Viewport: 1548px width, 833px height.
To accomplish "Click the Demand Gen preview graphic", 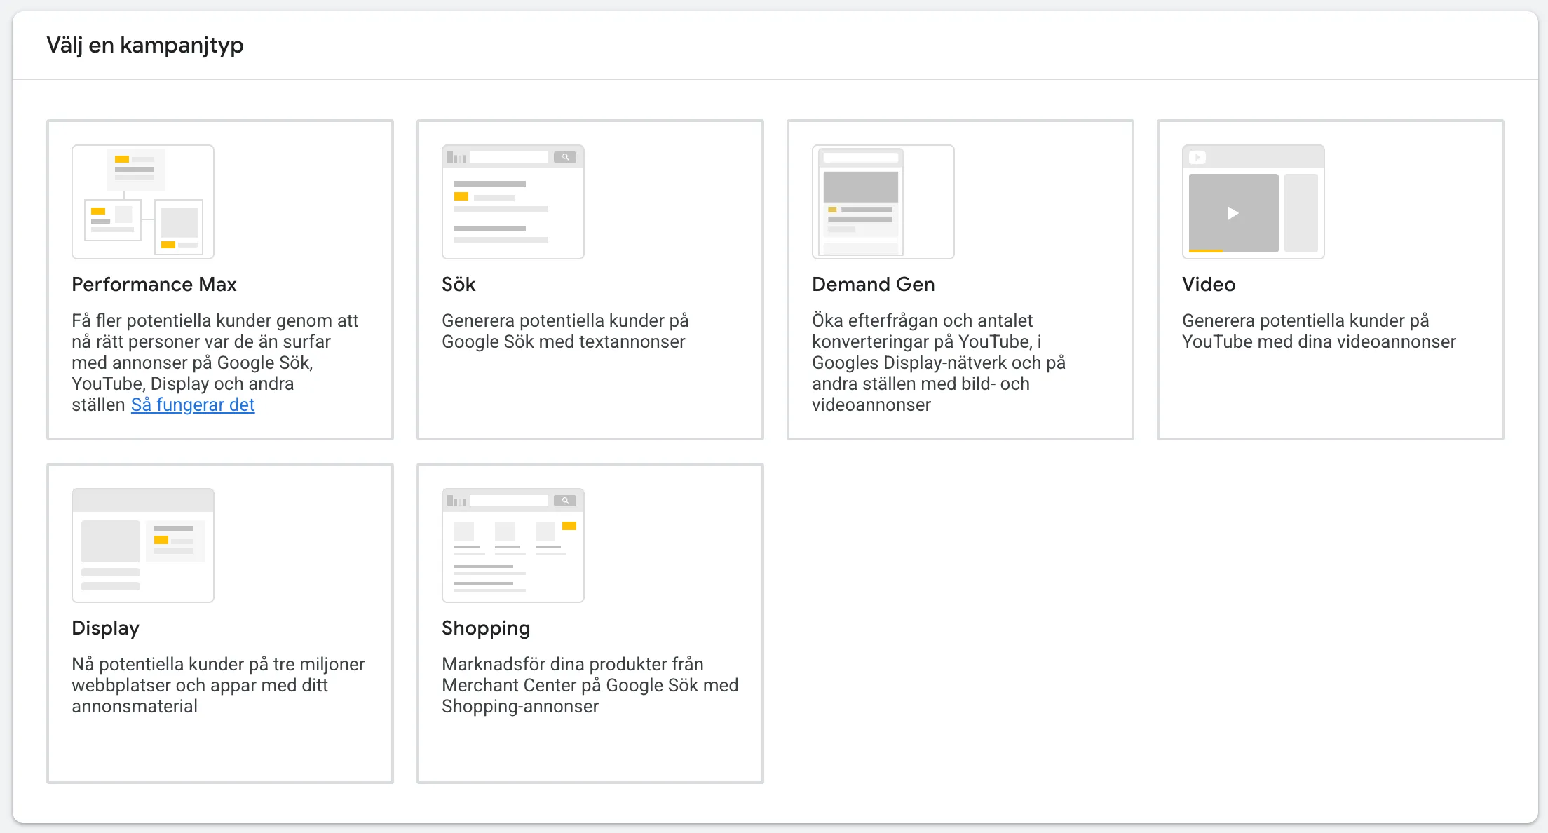I will [883, 201].
